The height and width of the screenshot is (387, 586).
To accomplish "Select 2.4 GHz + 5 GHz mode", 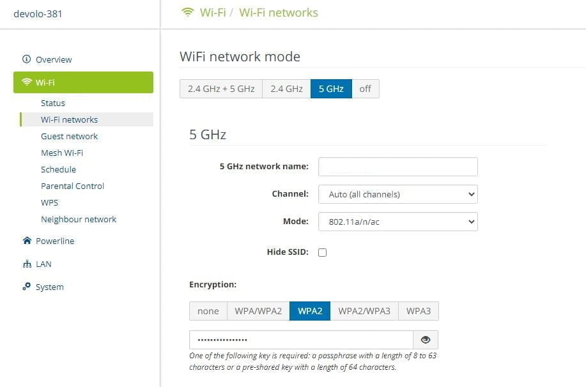I will pos(221,89).
